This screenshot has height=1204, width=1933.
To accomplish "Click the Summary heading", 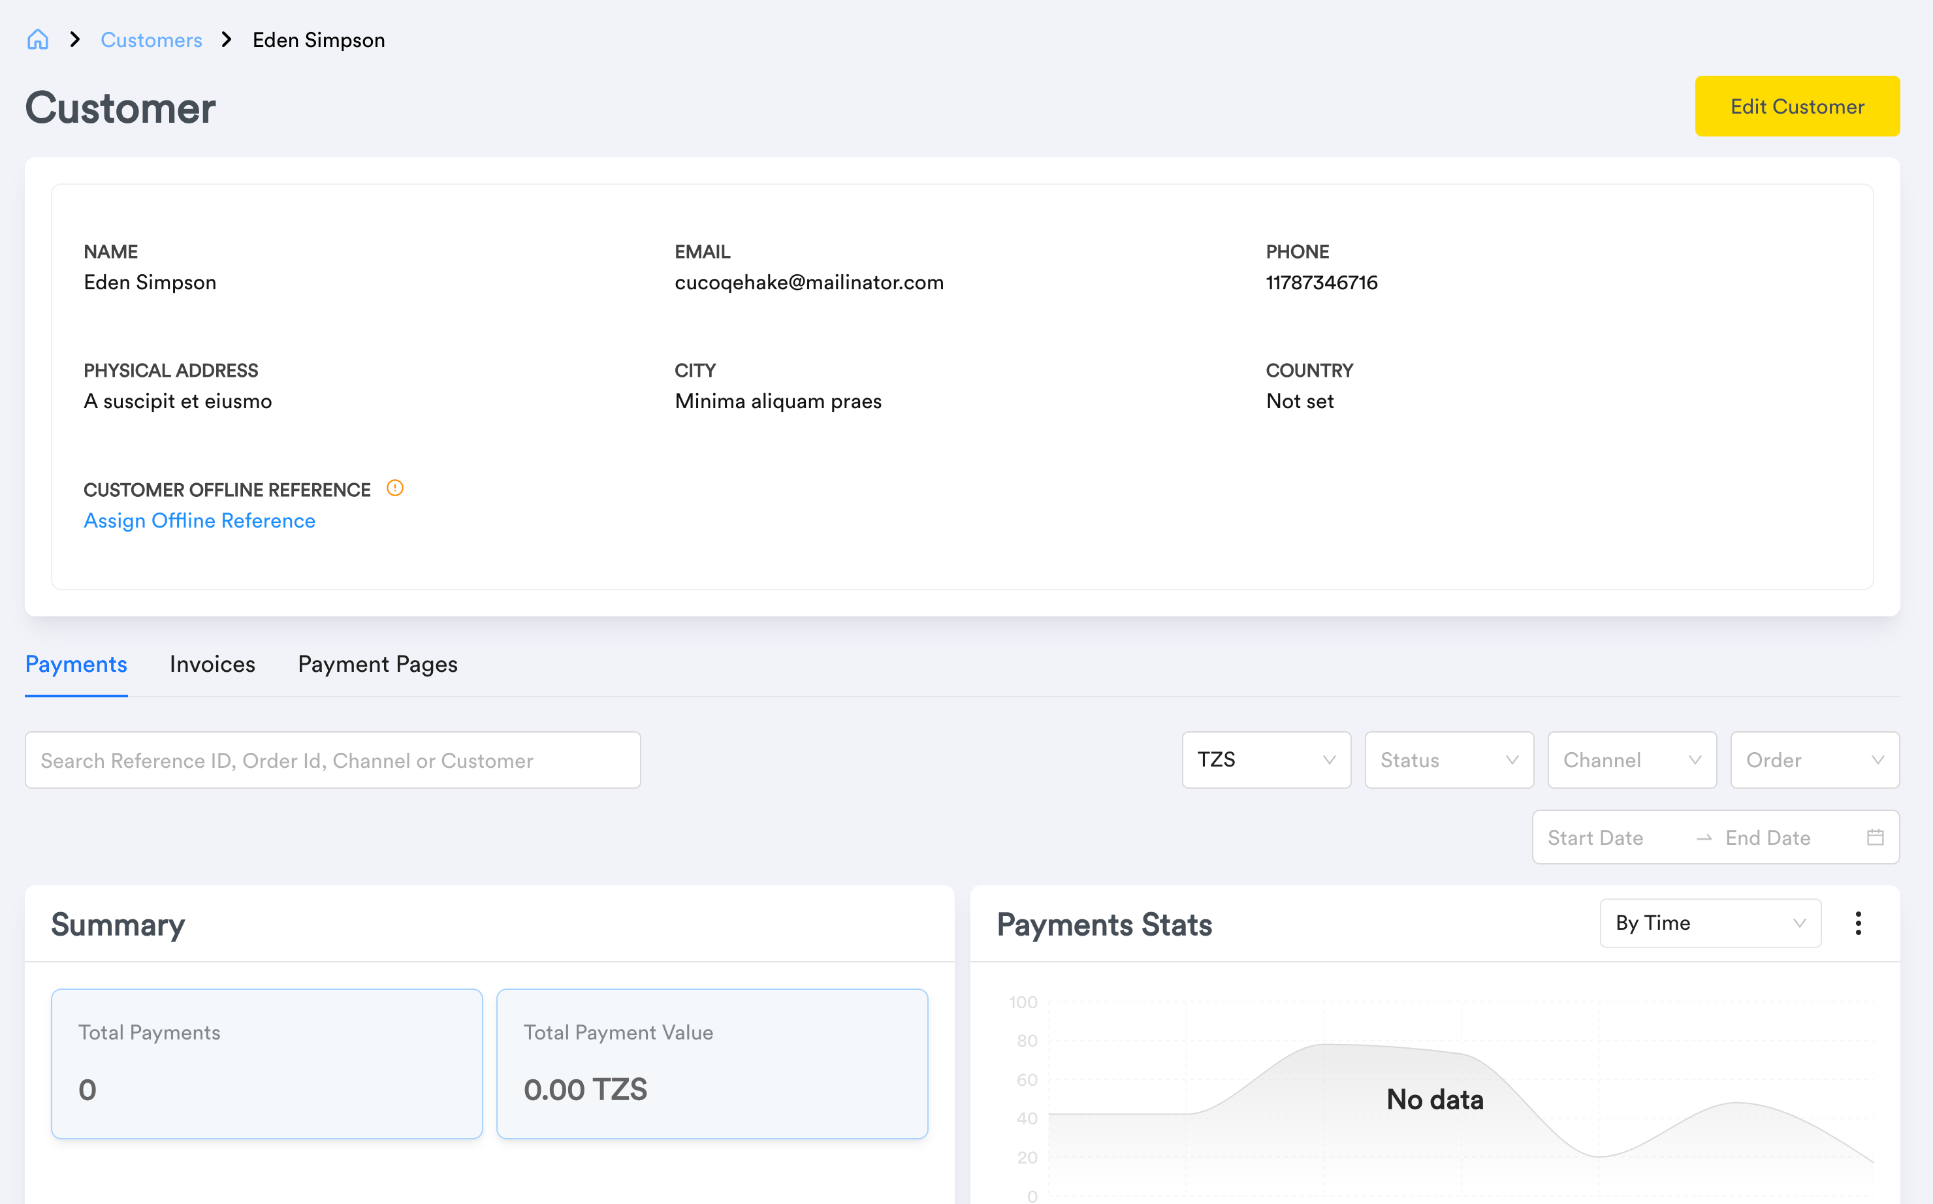I will [x=118, y=925].
